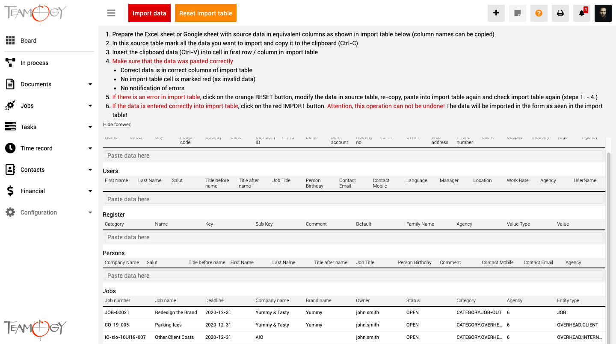
Task: Select Documents in the sidebar
Action: [x=36, y=84]
